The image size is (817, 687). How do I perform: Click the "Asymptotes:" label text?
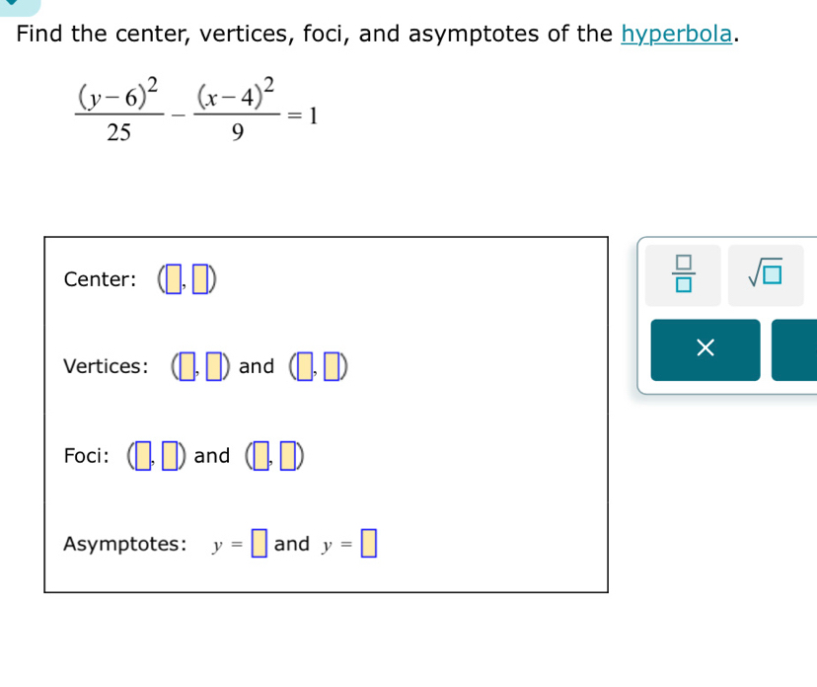tap(124, 544)
